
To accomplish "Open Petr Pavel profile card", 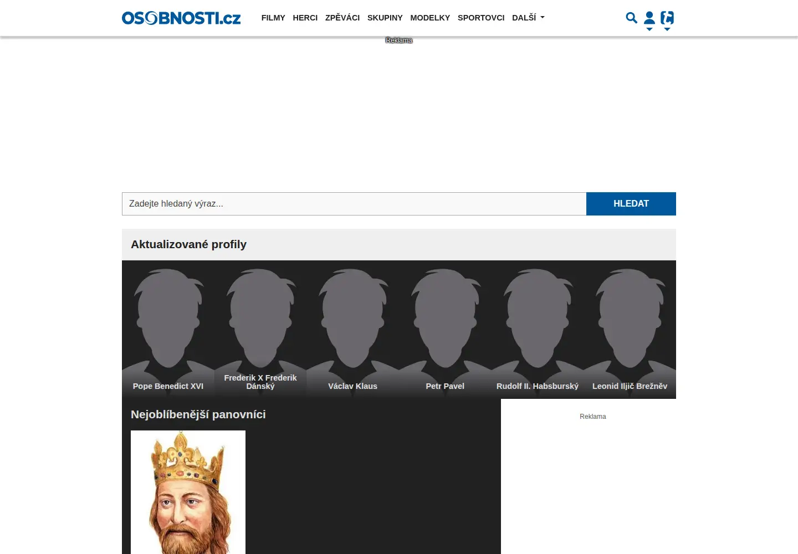I will tap(445, 330).
